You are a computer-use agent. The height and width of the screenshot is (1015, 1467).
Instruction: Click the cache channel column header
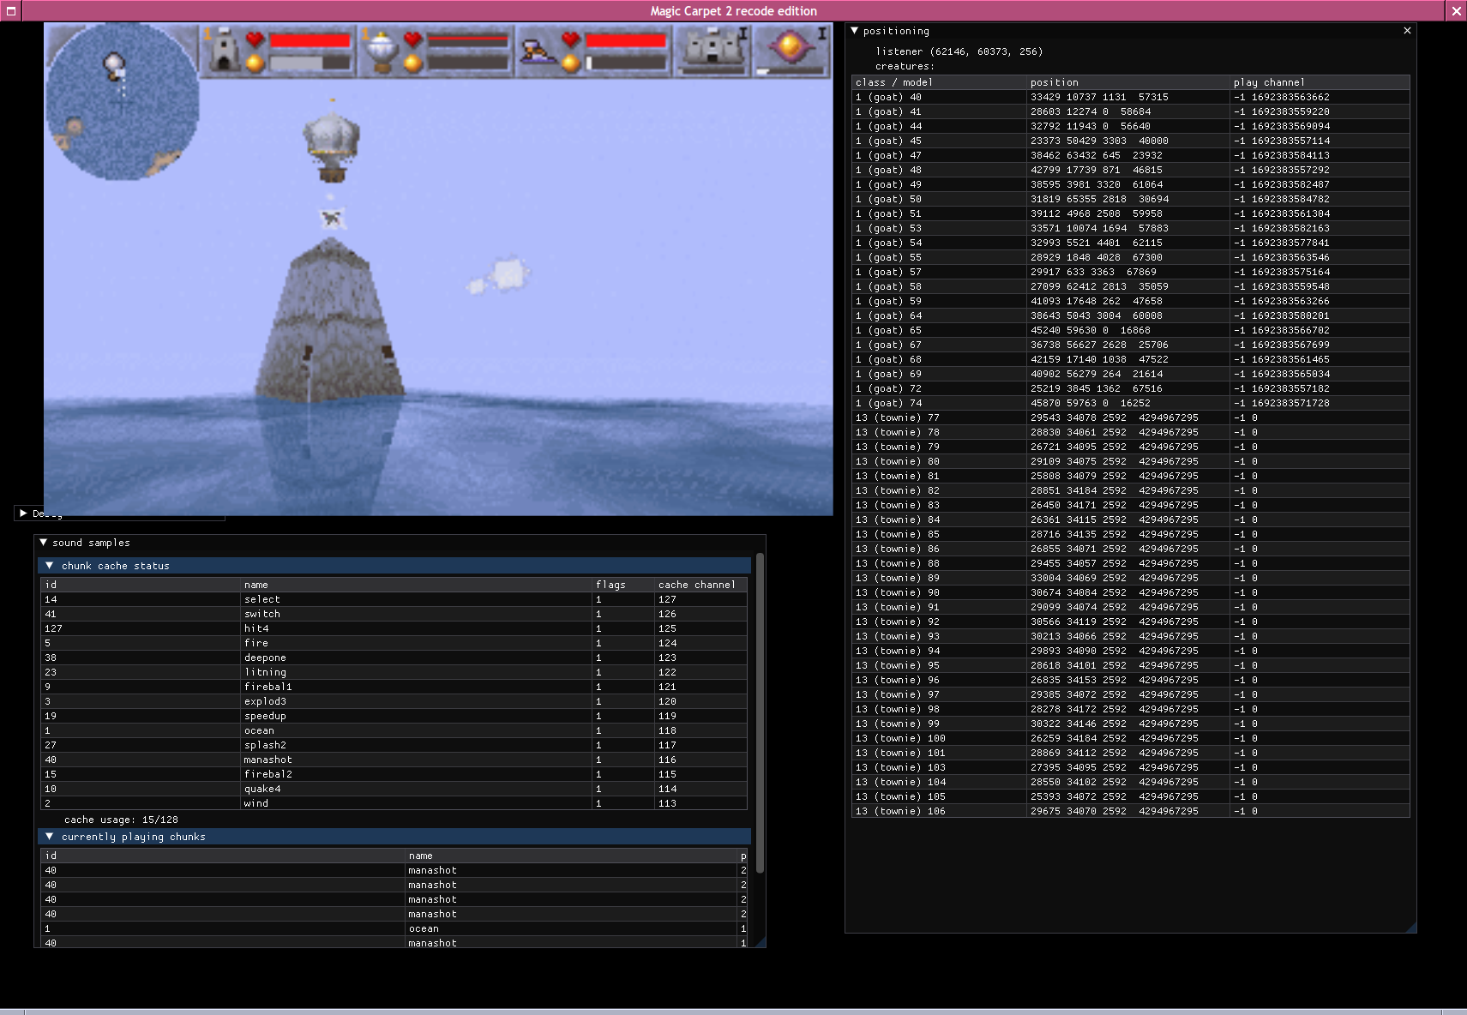coord(696,585)
